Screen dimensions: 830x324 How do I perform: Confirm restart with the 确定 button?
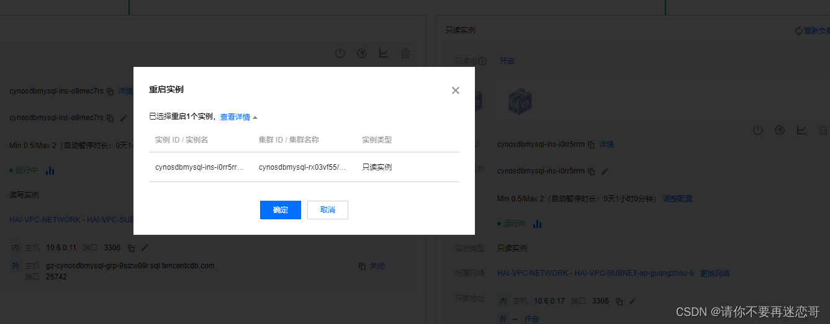281,210
